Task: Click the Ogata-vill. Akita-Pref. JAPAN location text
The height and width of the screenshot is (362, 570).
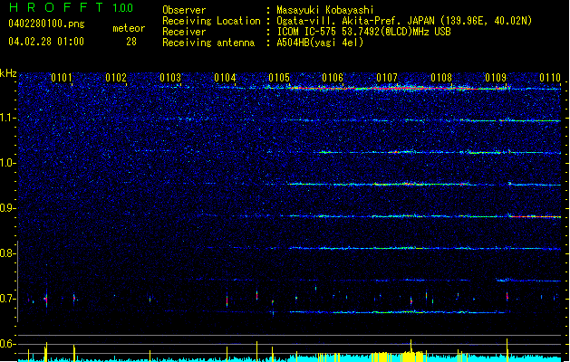Action: point(404,21)
